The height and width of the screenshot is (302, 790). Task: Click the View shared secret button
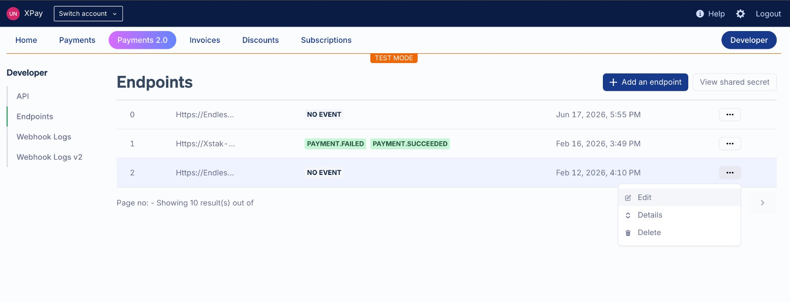click(735, 82)
